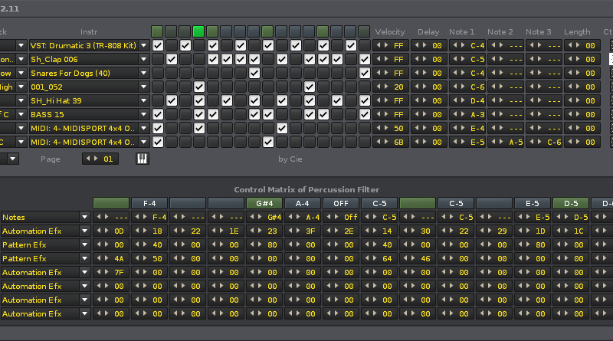Expand the Sh_Clap 006 instrument dropdown
The height and width of the screenshot is (341, 613).
(143, 59)
